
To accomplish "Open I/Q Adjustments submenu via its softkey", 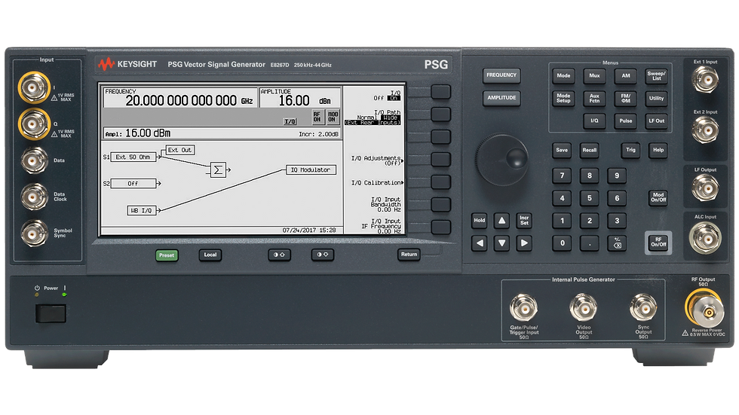I will pyautogui.click(x=440, y=160).
